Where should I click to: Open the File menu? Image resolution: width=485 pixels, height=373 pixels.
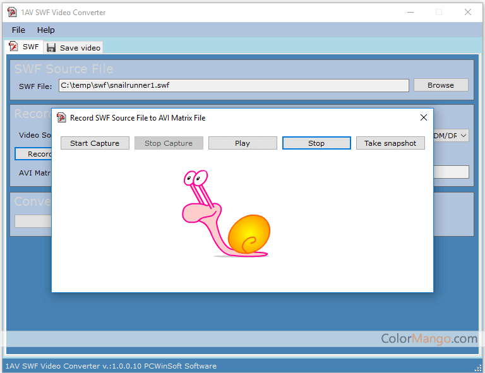(x=18, y=30)
